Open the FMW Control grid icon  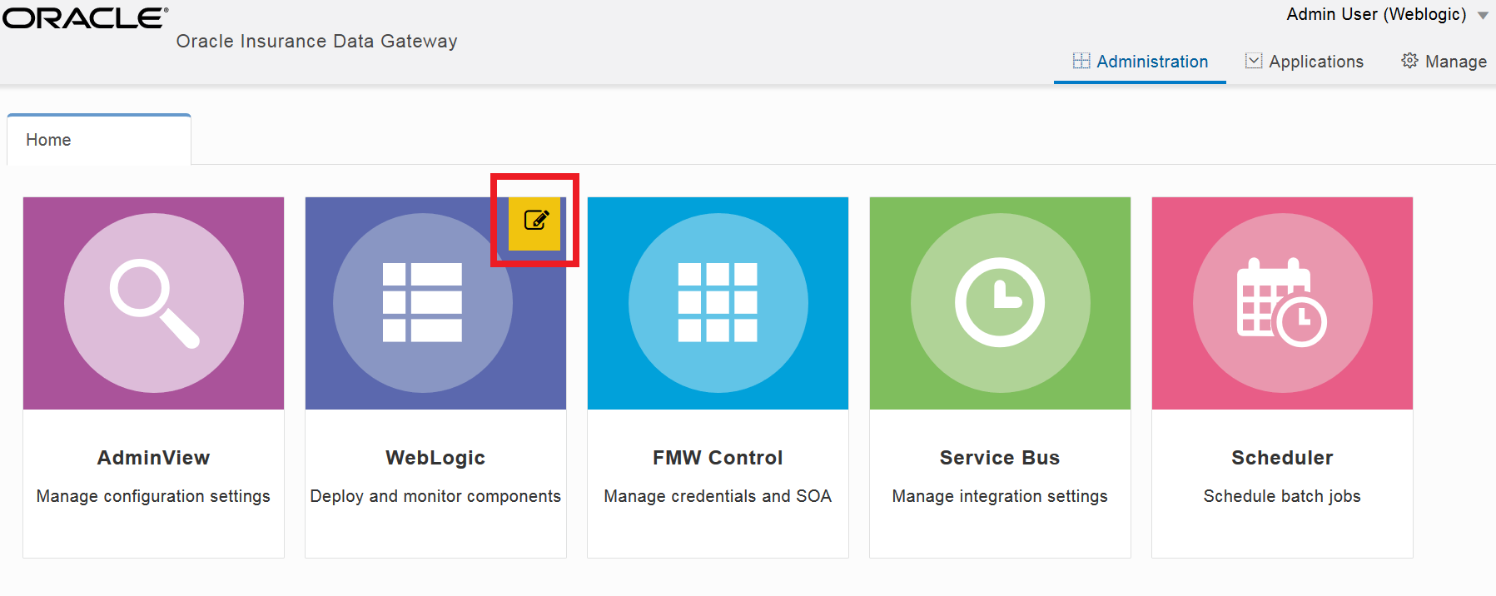tap(718, 303)
